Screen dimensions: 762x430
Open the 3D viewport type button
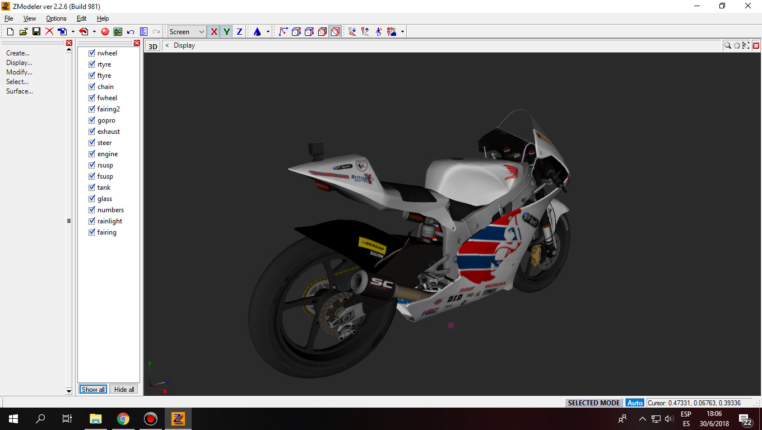152,46
